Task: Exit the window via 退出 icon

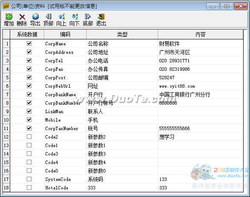Action: coord(101,17)
